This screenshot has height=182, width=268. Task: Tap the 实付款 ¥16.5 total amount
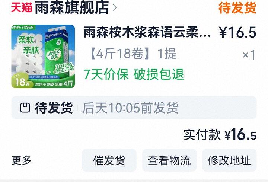220,134
